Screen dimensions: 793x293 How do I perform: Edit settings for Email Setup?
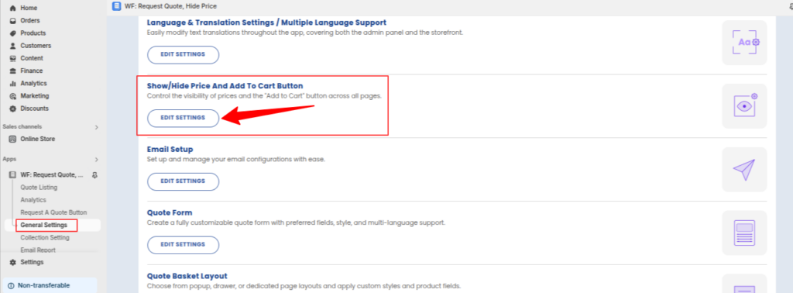(183, 181)
